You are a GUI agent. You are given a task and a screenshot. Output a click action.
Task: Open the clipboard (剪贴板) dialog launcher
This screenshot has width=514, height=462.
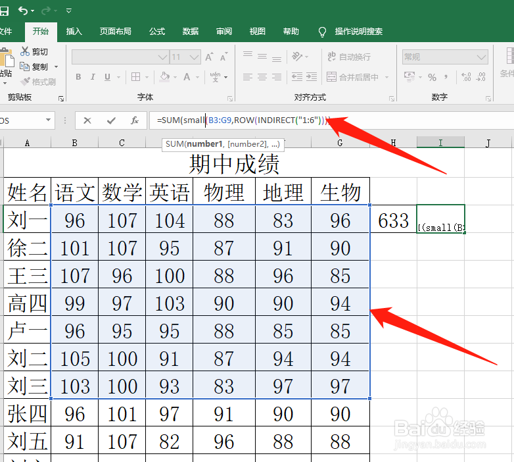pyautogui.click(x=61, y=99)
